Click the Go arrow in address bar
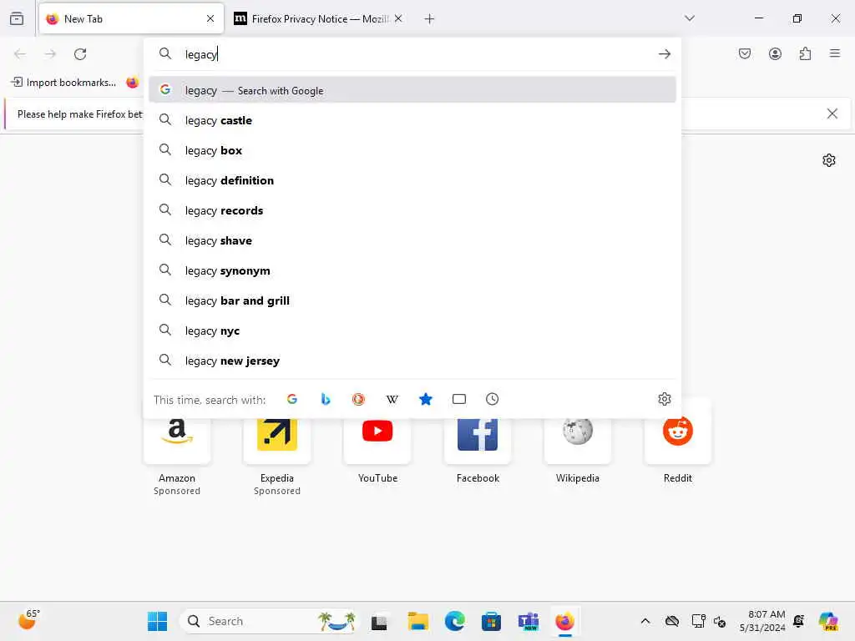 coord(664,54)
